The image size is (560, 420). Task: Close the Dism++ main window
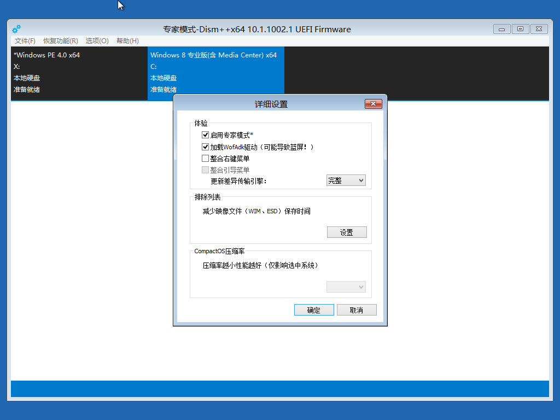tap(539, 29)
